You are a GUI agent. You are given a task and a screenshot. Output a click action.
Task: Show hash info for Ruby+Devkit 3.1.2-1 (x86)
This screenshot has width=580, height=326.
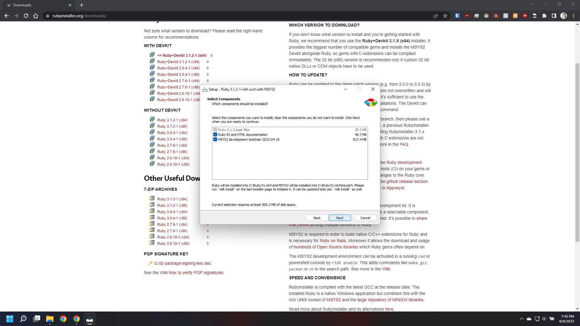(208, 62)
